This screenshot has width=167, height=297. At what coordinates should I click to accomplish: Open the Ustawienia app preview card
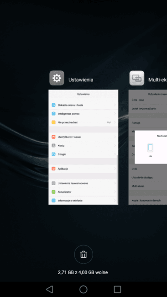coord(83,147)
